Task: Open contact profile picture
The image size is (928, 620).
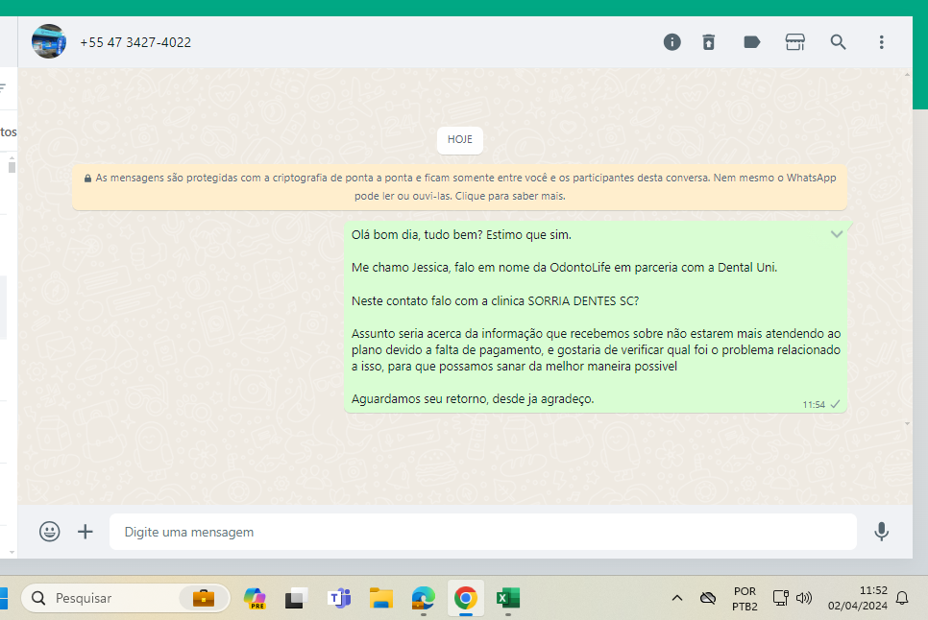Action: (x=49, y=41)
